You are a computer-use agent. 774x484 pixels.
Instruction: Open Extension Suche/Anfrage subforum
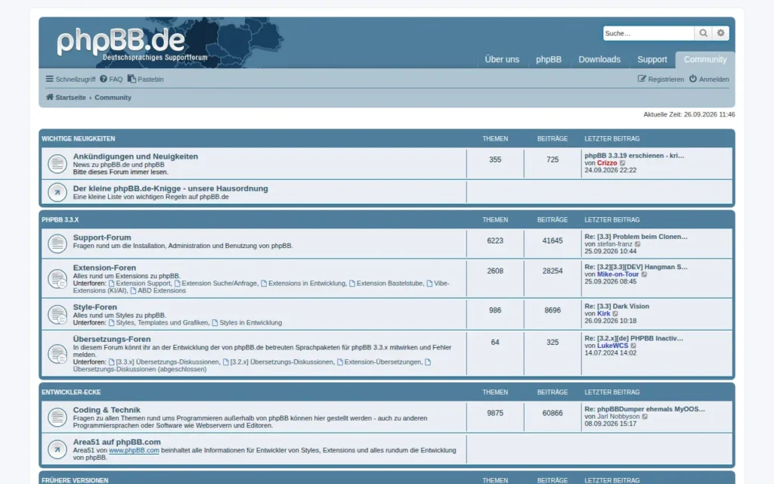(215, 284)
